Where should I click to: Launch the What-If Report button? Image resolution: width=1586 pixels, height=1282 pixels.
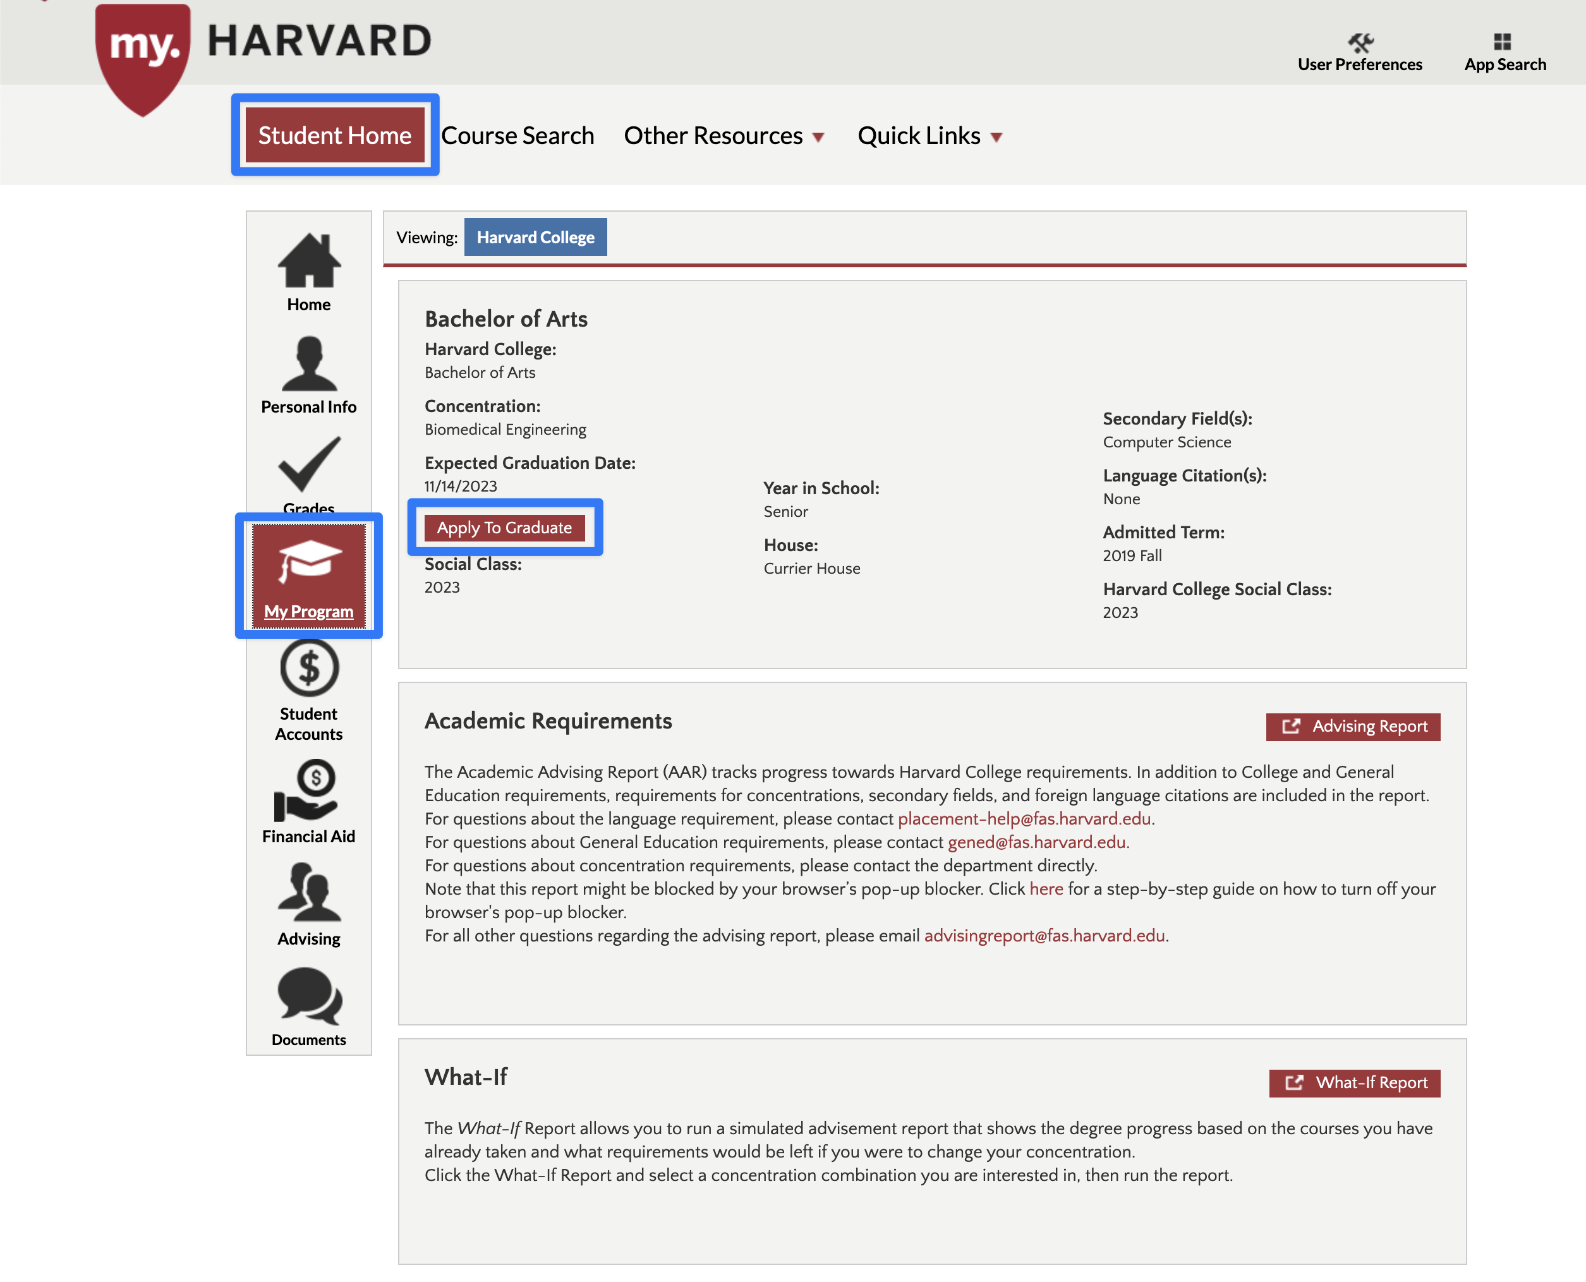pyautogui.click(x=1353, y=1082)
